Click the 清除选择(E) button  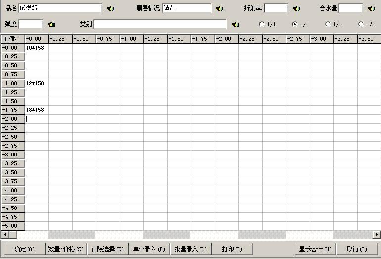107,249
